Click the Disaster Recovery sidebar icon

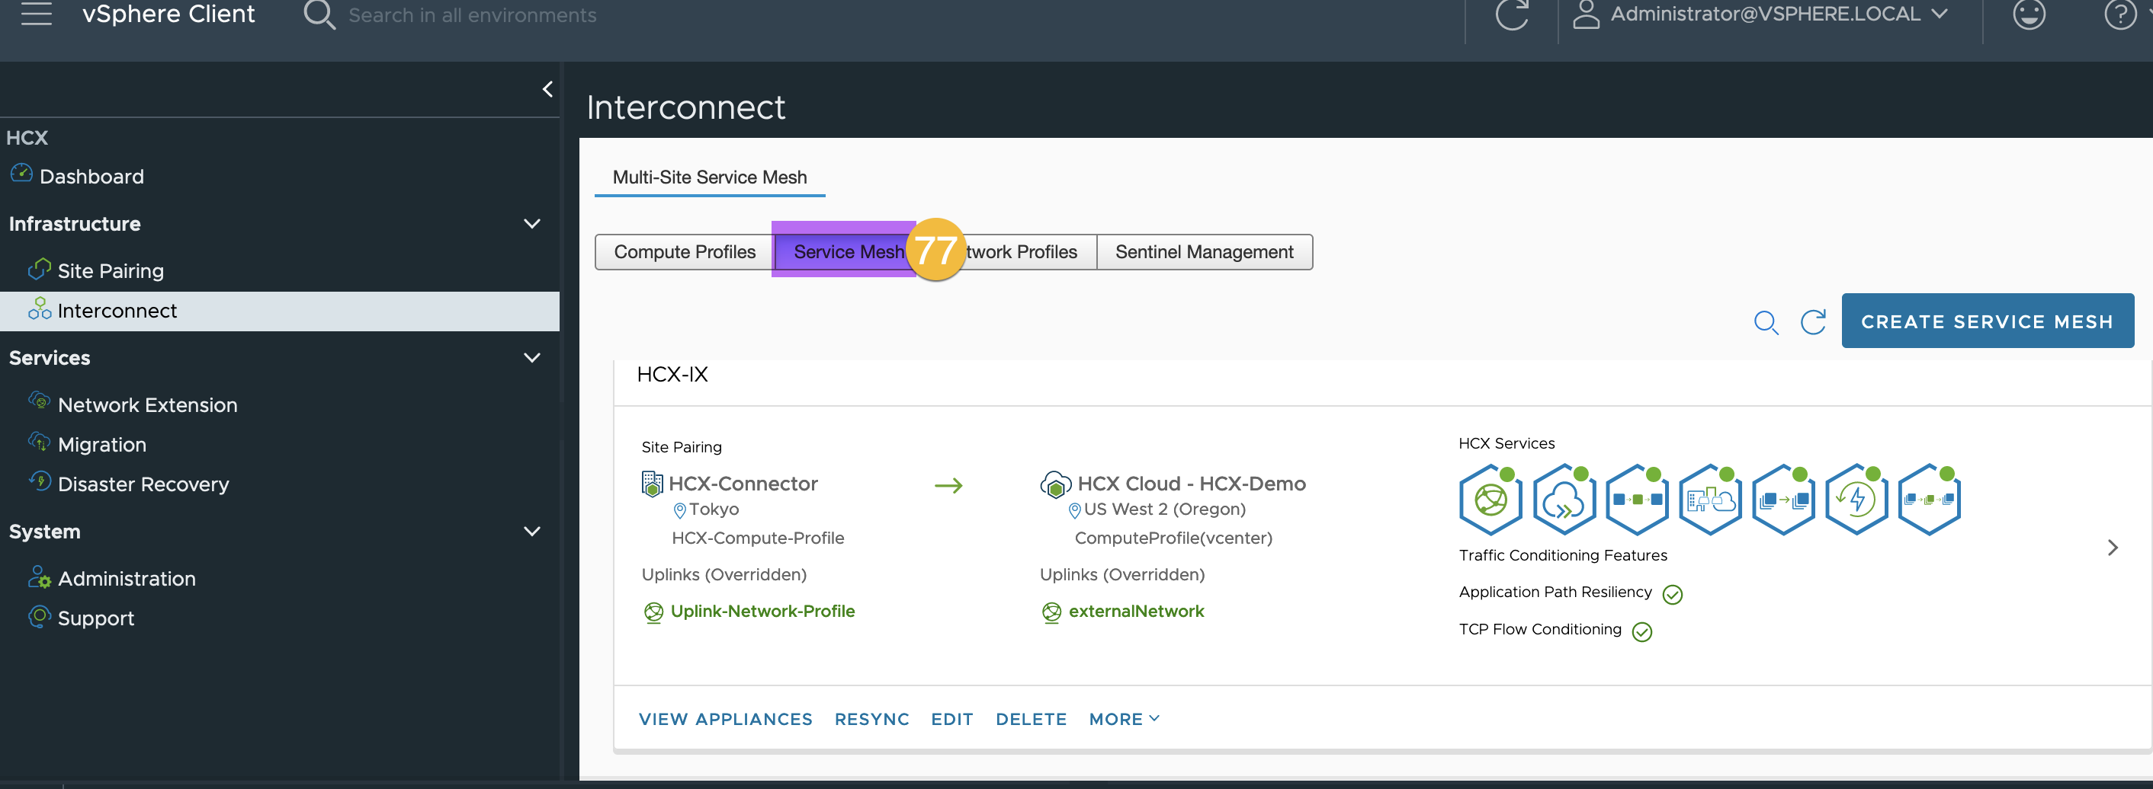(40, 480)
